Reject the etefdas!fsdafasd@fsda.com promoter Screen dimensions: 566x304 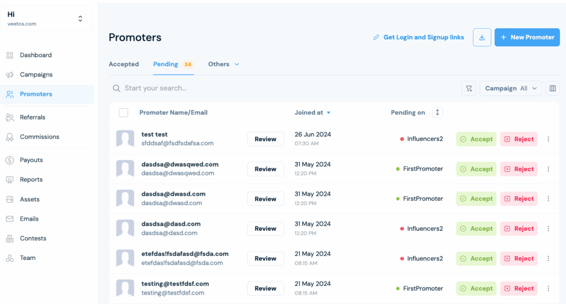point(518,259)
